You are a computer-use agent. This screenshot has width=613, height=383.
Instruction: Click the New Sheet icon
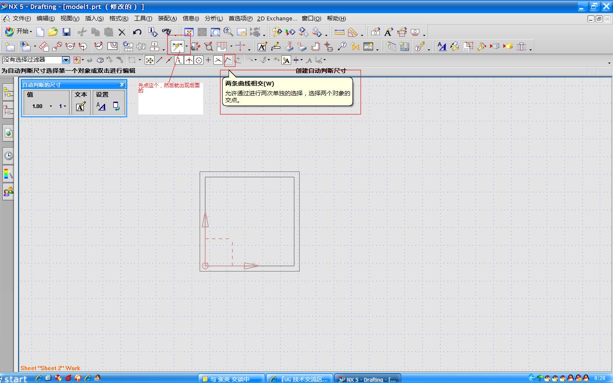[10, 46]
